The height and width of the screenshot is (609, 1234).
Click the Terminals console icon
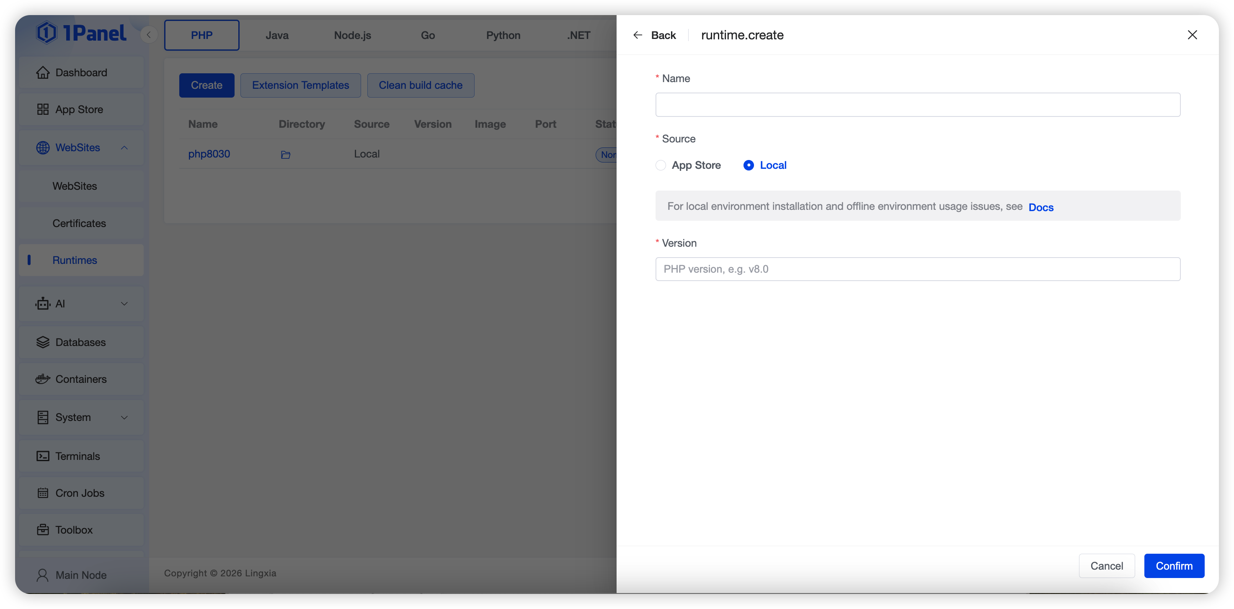click(43, 456)
